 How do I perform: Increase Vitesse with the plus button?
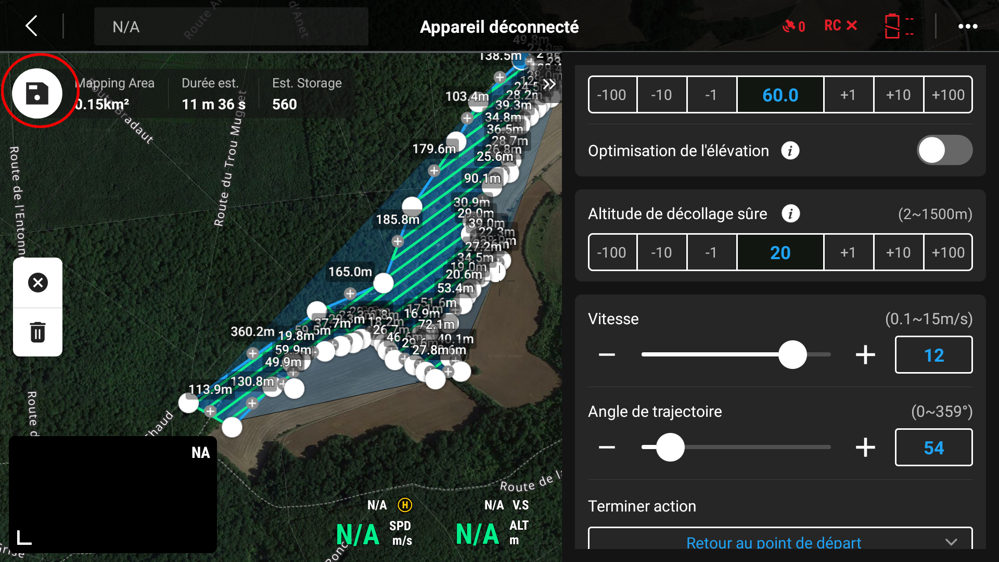[x=865, y=355]
